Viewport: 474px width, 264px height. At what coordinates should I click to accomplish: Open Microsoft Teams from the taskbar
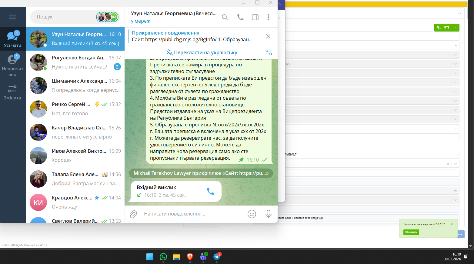[203, 257]
